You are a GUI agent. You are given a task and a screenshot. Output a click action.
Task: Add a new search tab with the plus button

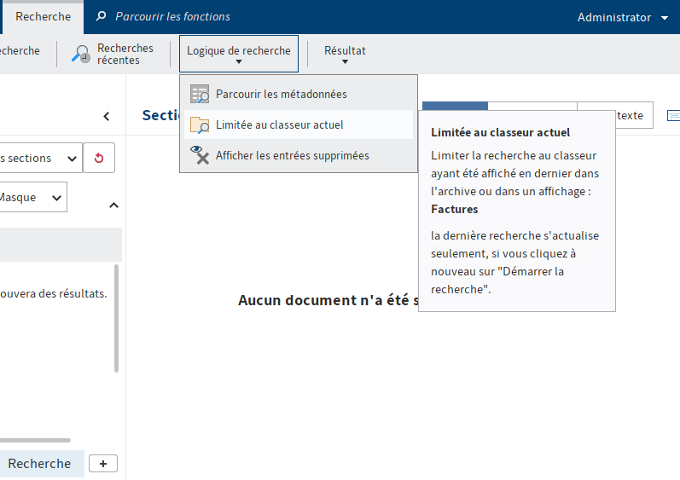tap(103, 464)
